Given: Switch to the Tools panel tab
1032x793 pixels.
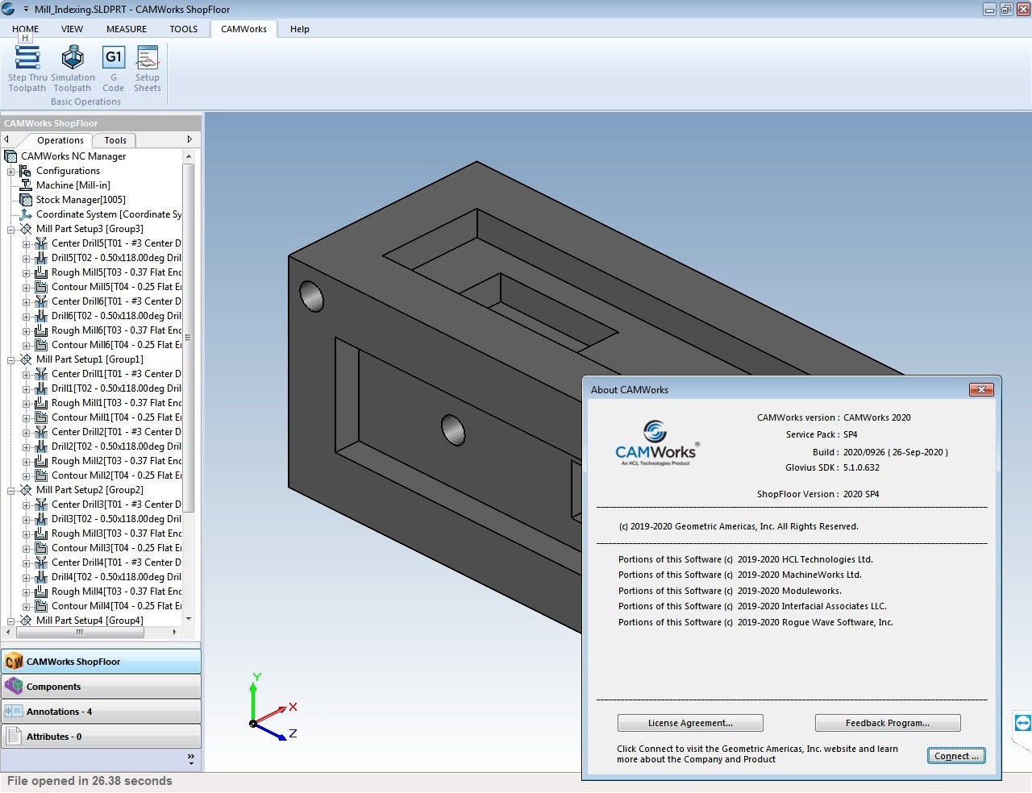Looking at the screenshot, I should point(115,140).
